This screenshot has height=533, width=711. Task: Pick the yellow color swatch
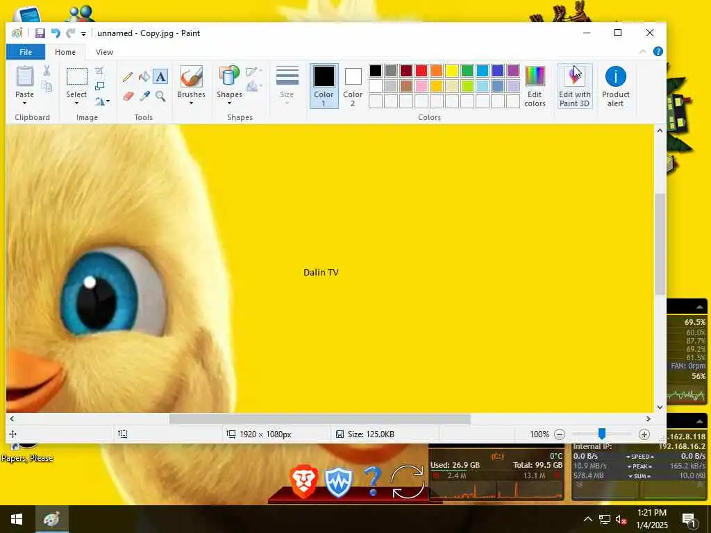pyautogui.click(x=451, y=71)
